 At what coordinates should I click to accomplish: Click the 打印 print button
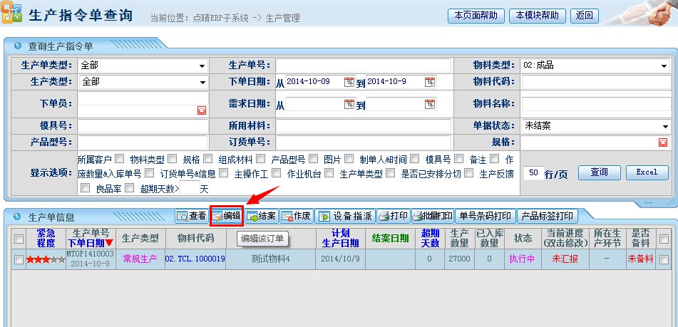(x=393, y=216)
